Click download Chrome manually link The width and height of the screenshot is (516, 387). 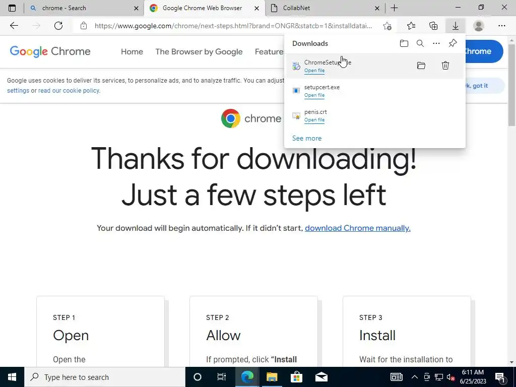pos(358,228)
